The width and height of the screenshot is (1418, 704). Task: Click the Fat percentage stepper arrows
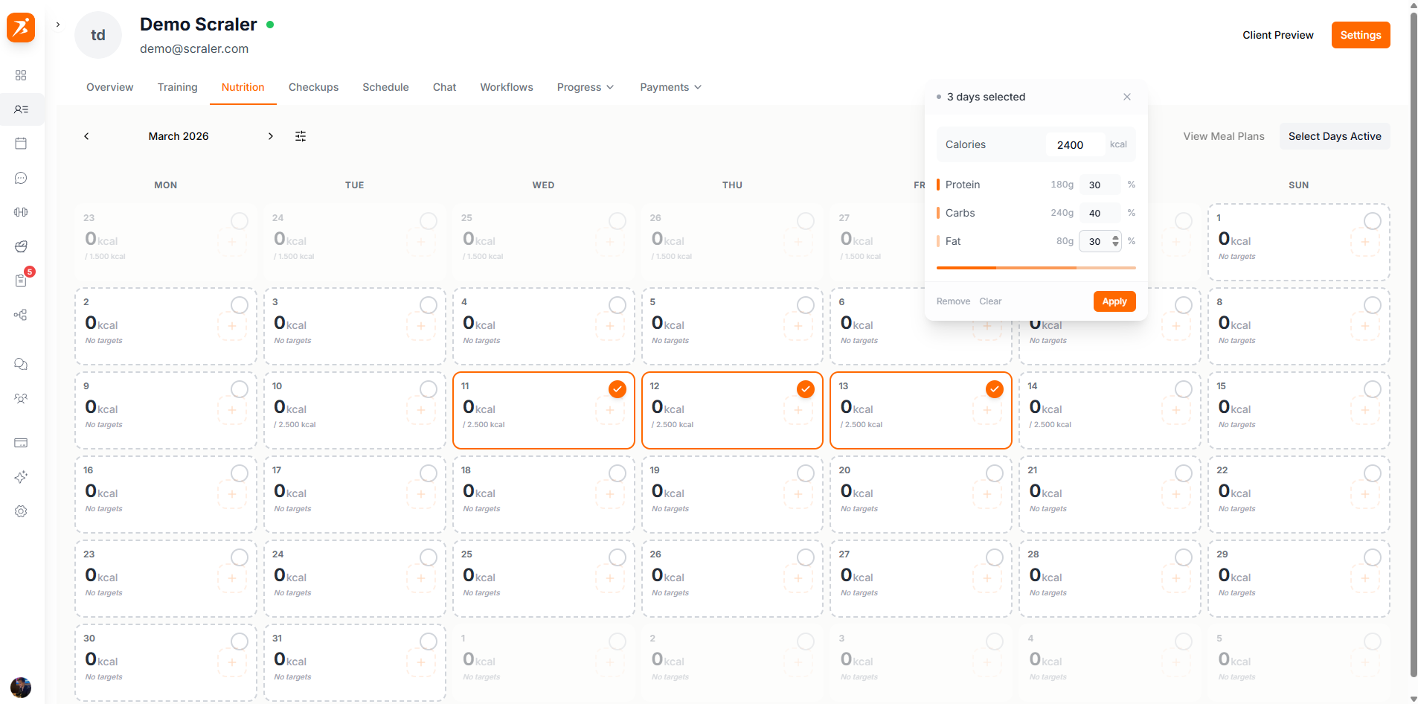pos(1115,241)
